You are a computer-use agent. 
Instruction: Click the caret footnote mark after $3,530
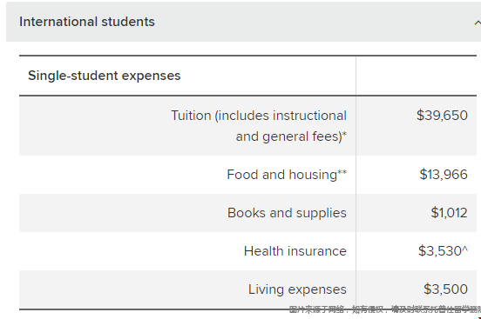pos(465,249)
